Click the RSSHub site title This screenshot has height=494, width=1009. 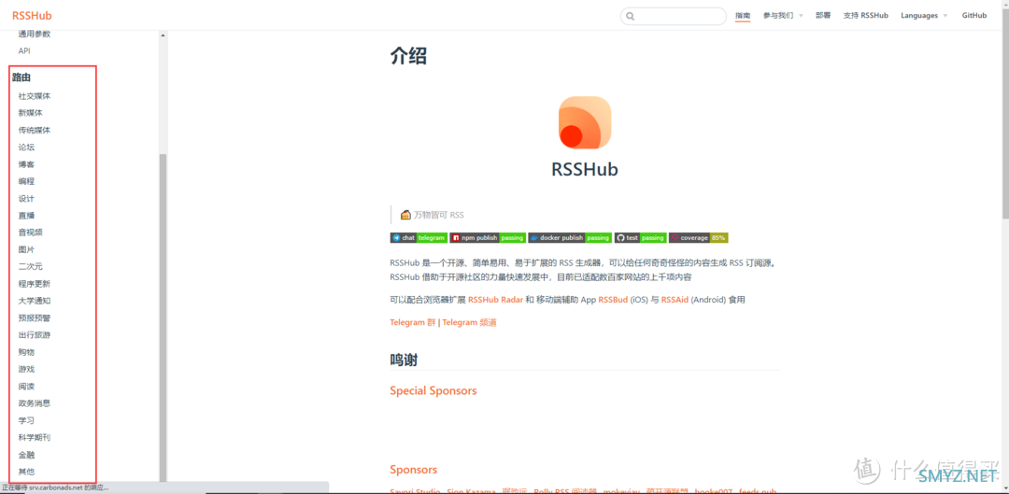[x=32, y=16]
